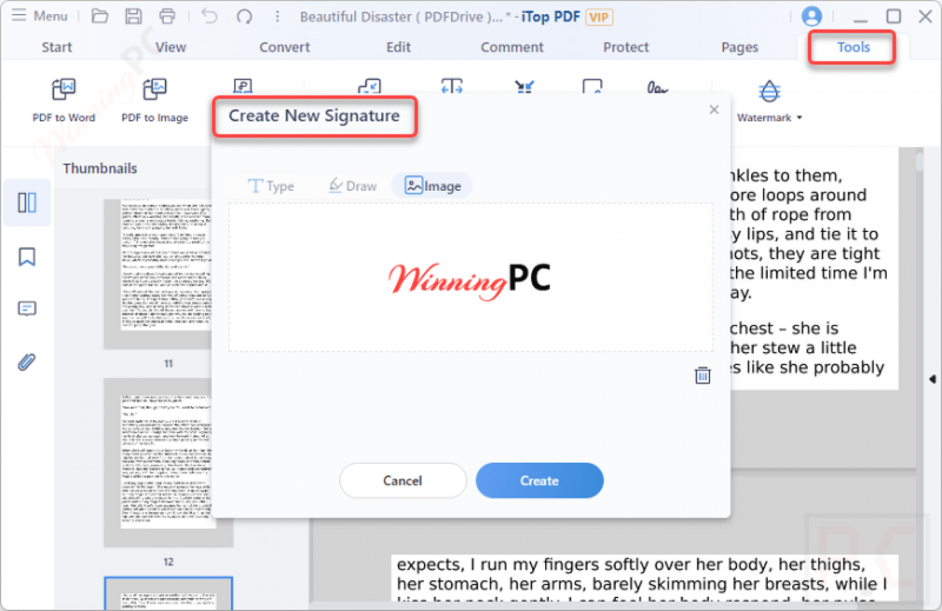Click the Create button in the dialog

pos(539,480)
